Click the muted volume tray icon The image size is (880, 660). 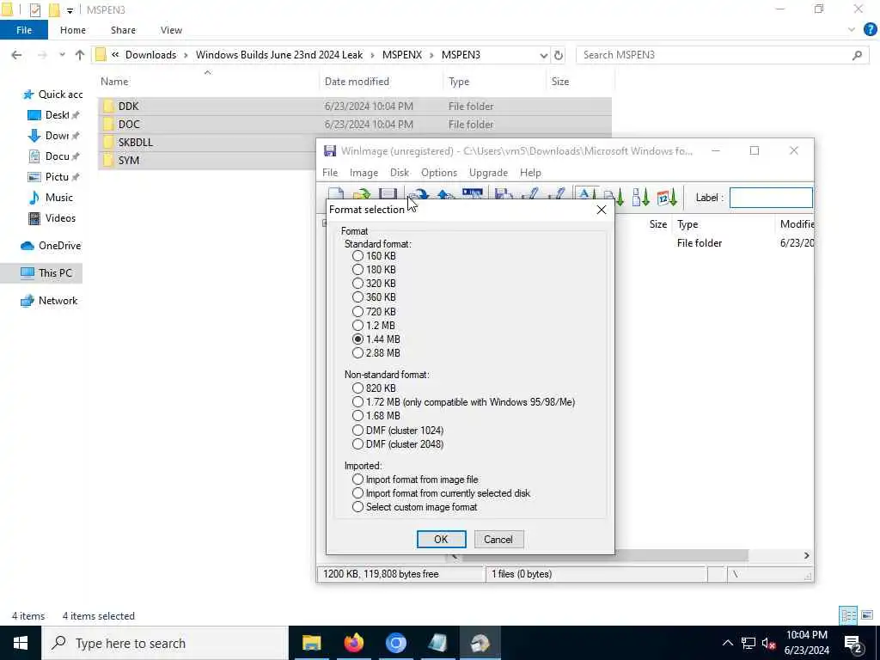click(x=769, y=643)
